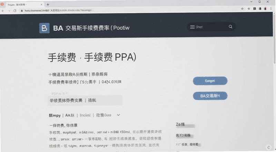Expand the chevron after the filter tabs
Screen dimensions: 276x152
tap(118, 115)
